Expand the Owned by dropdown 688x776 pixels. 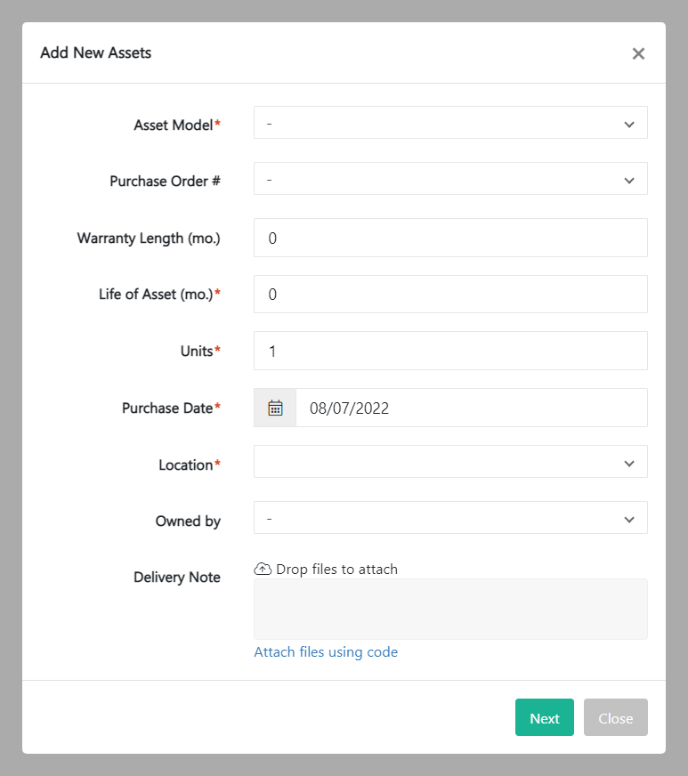[x=450, y=520]
